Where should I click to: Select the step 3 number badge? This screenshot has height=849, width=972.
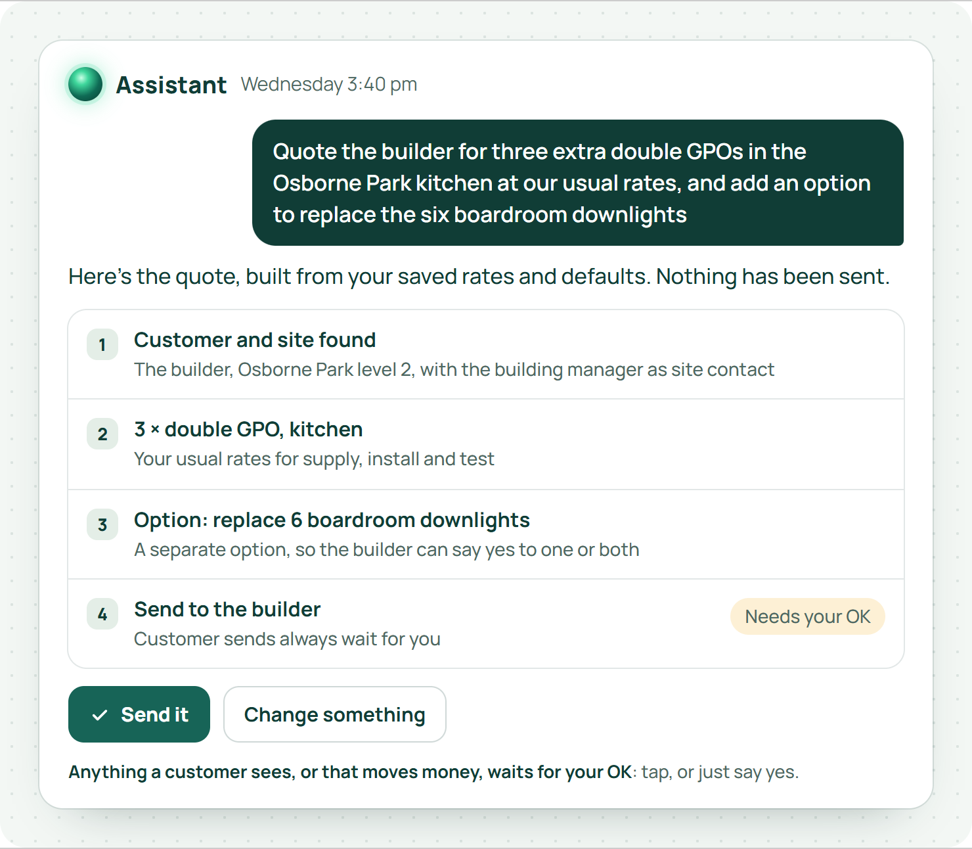click(102, 524)
